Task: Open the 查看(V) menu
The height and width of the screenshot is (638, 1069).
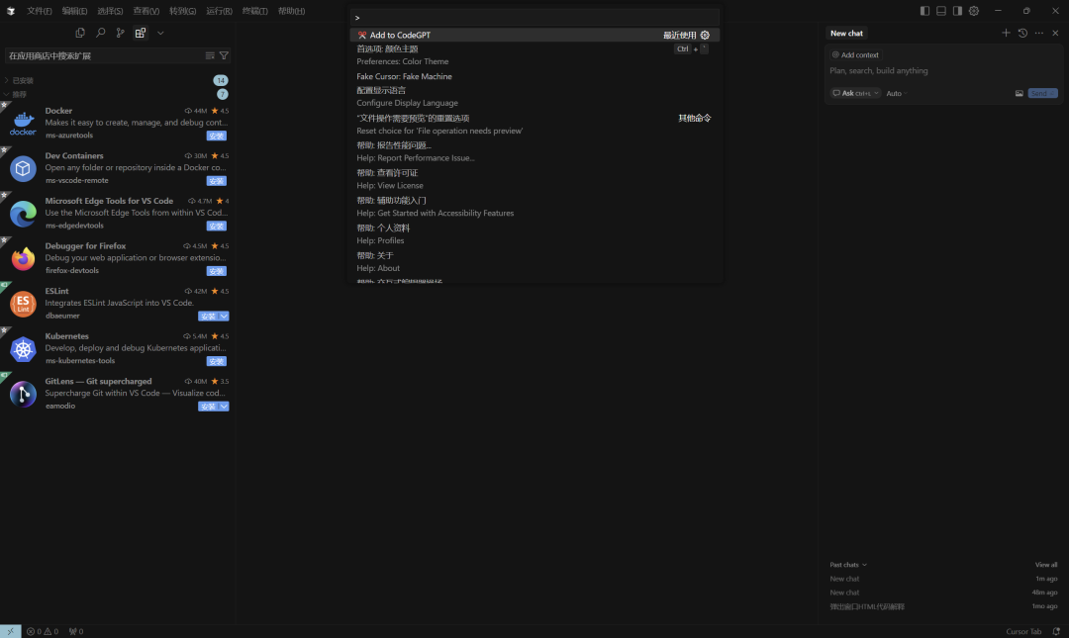Action: point(146,11)
